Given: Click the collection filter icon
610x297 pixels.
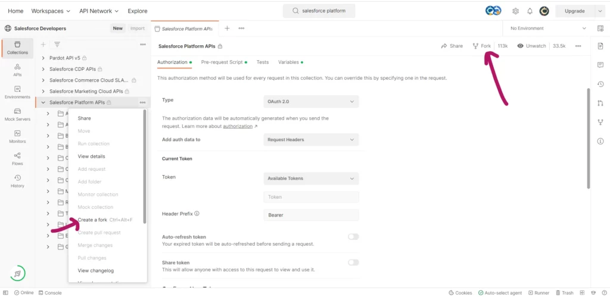Looking at the screenshot, I should 57,44.
